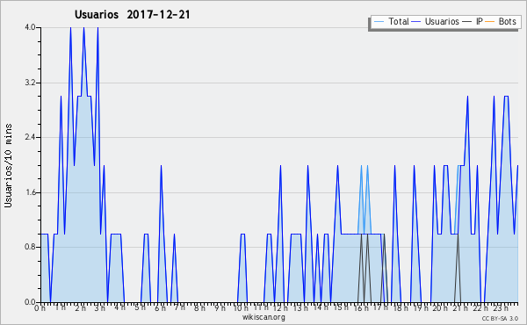This screenshot has width=527, height=325.
Task: Click the '0.0' y-axis value
Action: click(x=30, y=302)
